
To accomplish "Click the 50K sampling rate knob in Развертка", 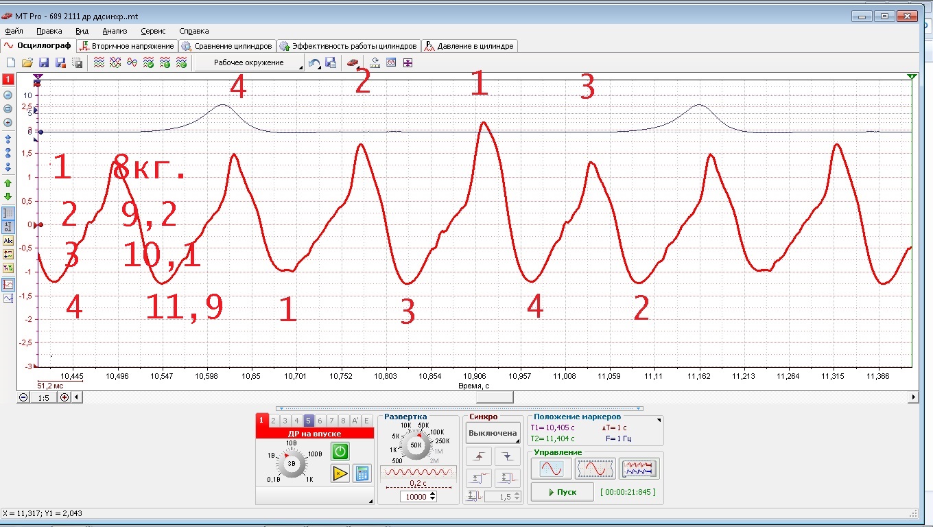I will pyautogui.click(x=416, y=445).
